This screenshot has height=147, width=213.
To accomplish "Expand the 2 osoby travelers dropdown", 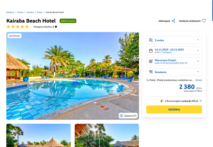I will pyautogui.click(x=174, y=40).
